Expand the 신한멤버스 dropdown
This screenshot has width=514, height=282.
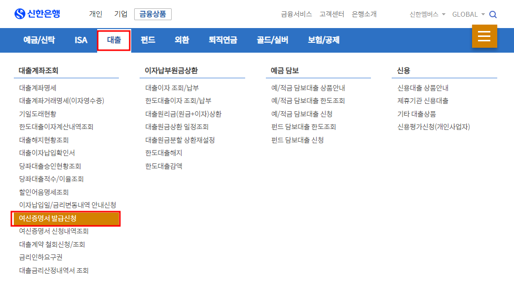(x=427, y=14)
